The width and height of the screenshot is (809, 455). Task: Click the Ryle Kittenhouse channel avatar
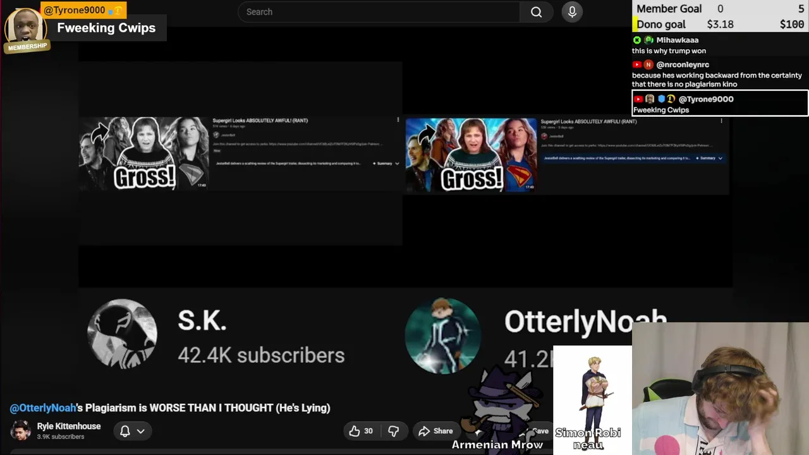pyautogui.click(x=20, y=431)
